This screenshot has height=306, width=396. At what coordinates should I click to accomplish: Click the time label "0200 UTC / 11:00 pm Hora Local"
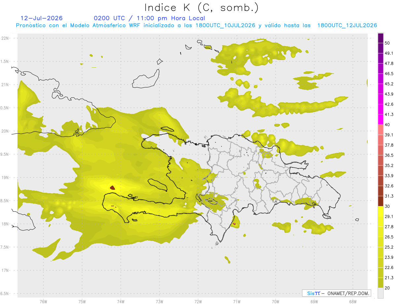149,18
